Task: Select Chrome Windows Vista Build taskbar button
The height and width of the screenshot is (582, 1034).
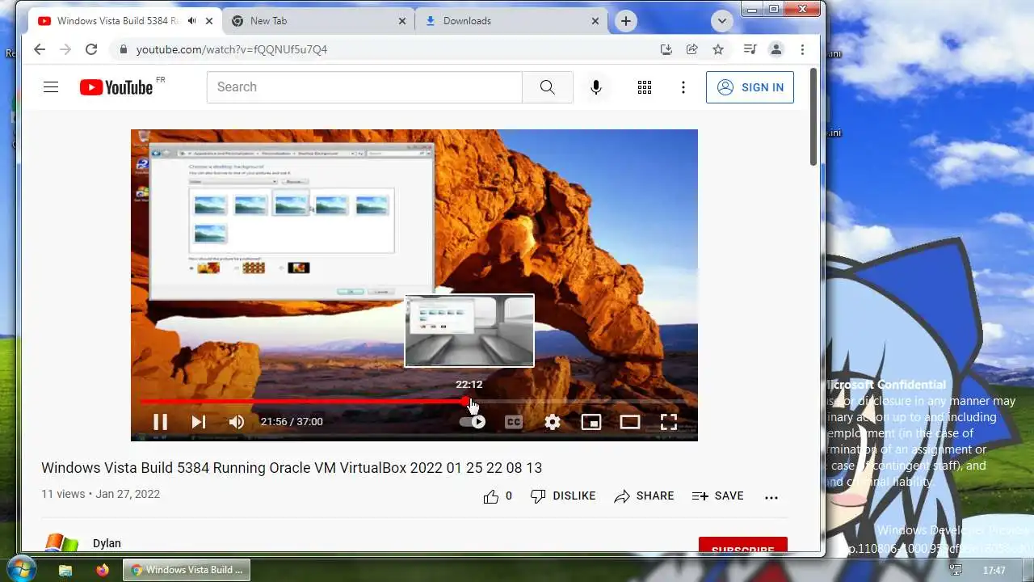Action: point(187,570)
